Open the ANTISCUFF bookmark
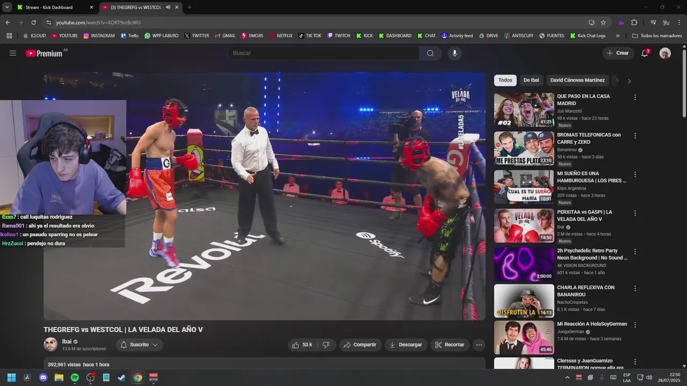This screenshot has width=687, height=386. [x=518, y=36]
